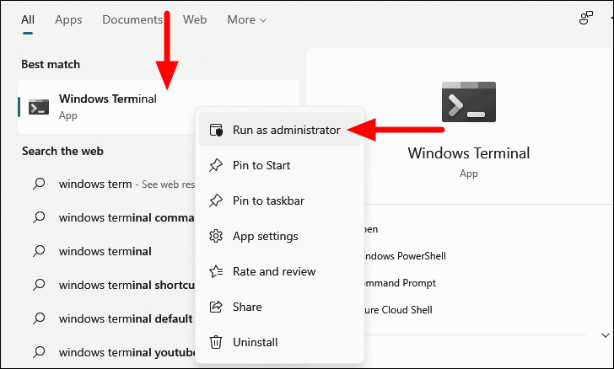Click the gear icon beside App settings
Viewport: 614px width, 369px height.
pyautogui.click(x=216, y=236)
